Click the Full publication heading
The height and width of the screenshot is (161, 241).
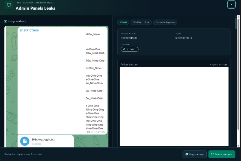(x=129, y=65)
